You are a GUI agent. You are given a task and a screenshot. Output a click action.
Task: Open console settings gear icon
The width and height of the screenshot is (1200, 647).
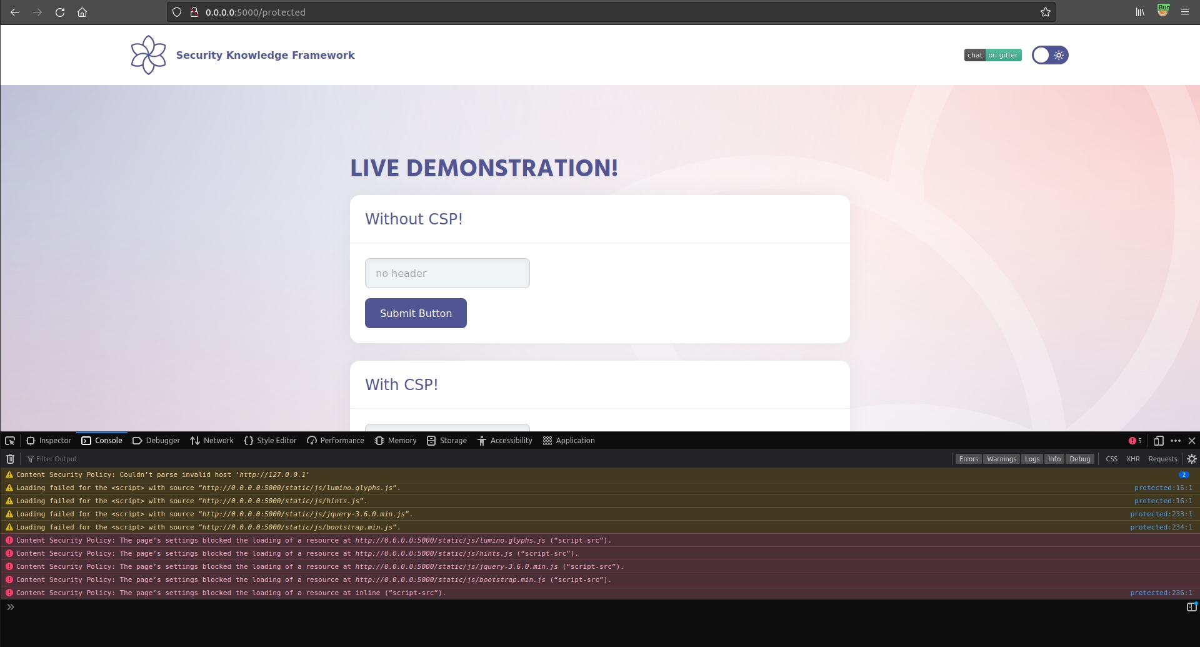[x=1191, y=459]
